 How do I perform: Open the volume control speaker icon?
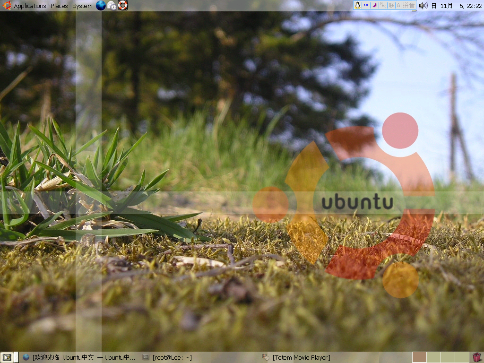click(x=423, y=6)
